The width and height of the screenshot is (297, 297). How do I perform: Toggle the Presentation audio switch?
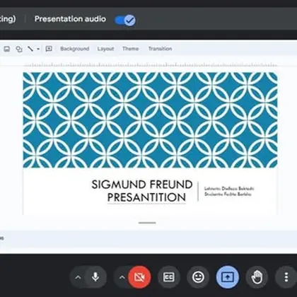tap(125, 20)
